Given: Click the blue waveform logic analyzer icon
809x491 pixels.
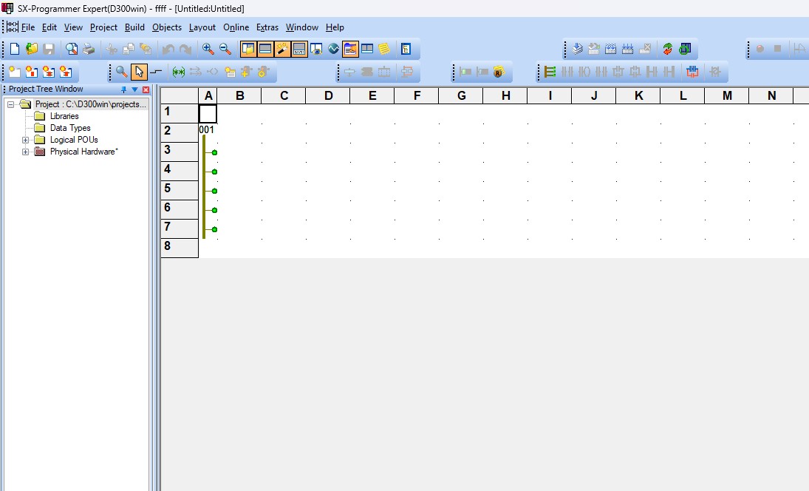Looking at the screenshot, I should coord(333,49).
